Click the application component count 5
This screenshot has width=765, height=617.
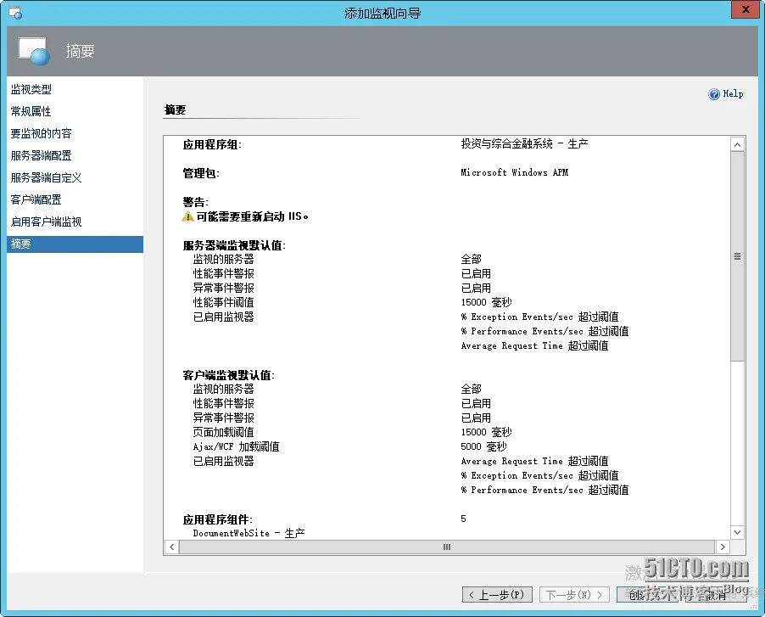pyautogui.click(x=463, y=519)
